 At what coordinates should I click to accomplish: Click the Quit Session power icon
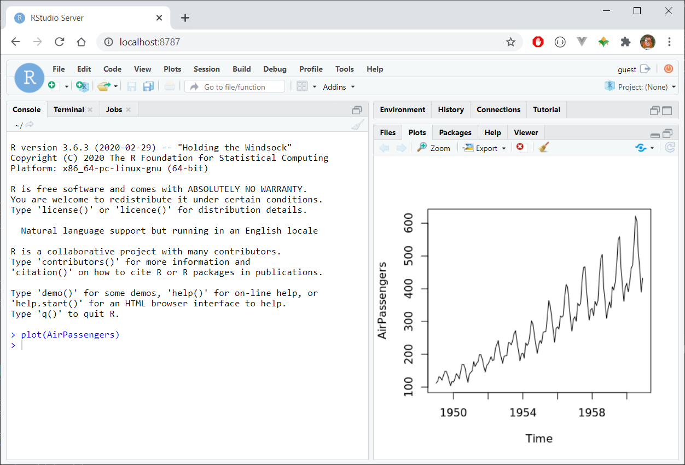(669, 69)
